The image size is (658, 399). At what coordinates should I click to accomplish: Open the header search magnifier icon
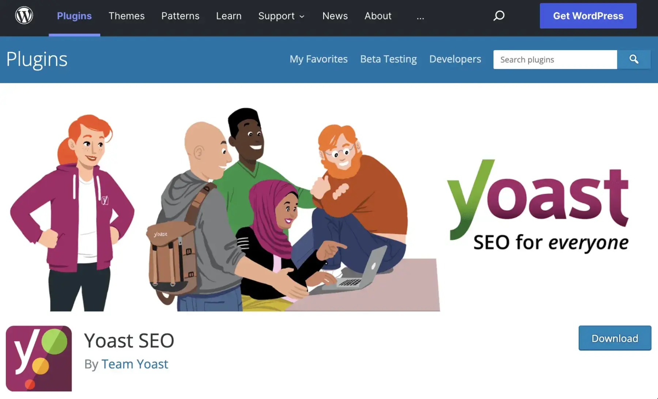pyautogui.click(x=499, y=16)
